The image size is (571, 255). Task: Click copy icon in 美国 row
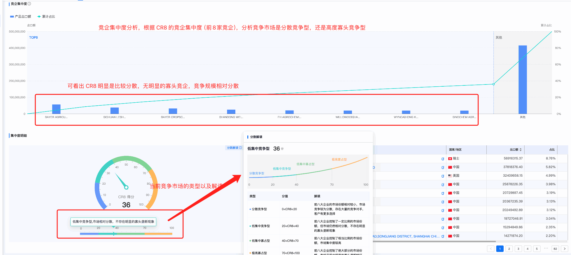(443, 176)
